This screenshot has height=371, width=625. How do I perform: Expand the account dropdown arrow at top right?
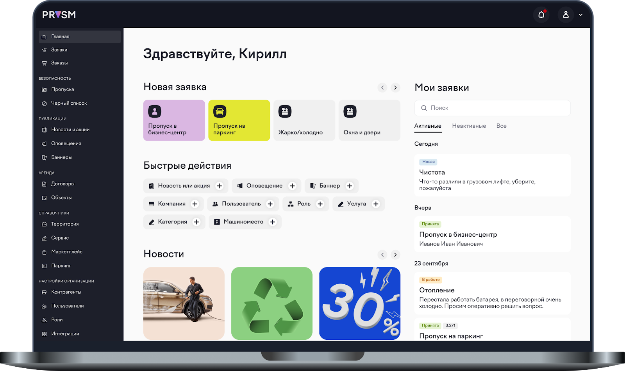click(x=581, y=15)
